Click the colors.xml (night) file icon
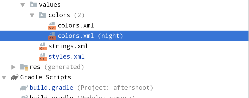The width and height of the screenshot is (249, 98). pyautogui.click(x=52, y=36)
